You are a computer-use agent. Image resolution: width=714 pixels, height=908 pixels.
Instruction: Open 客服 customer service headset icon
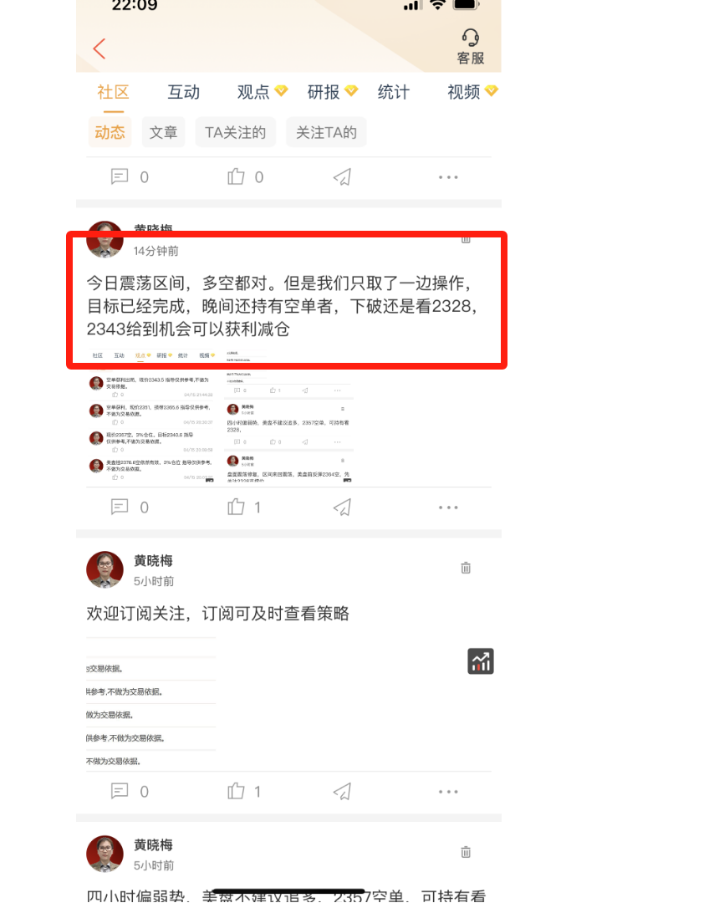[470, 46]
